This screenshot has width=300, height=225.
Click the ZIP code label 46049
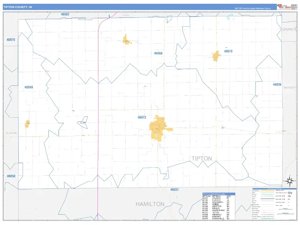point(29,87)
